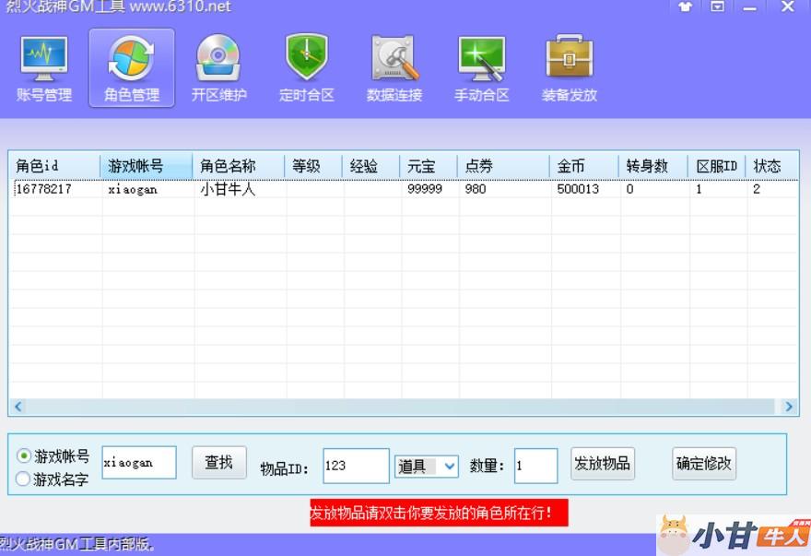
Task: Click the 确定修改 confirm button
Action: 704,463
